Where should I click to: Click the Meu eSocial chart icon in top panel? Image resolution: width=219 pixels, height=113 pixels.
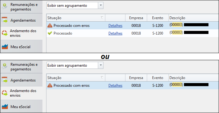click(5, 47)
